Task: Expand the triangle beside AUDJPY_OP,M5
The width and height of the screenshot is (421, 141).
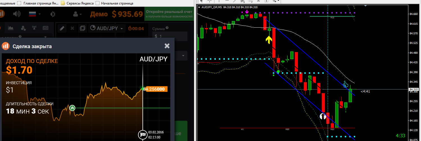Action: pos(199,7)
